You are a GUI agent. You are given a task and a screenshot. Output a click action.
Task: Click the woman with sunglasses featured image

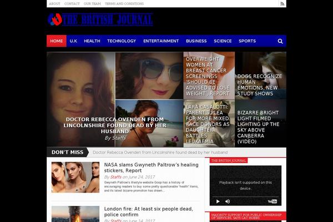(149, 75)
